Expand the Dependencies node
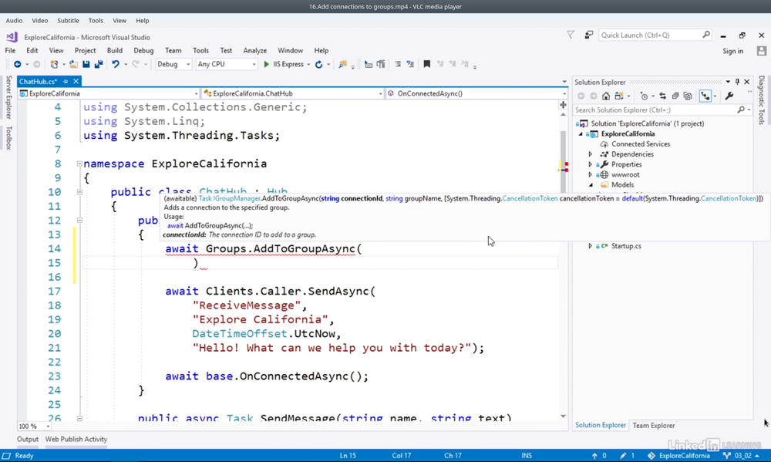Image resolution: width=771 pixels, height=462 pixels. (591, 154)
